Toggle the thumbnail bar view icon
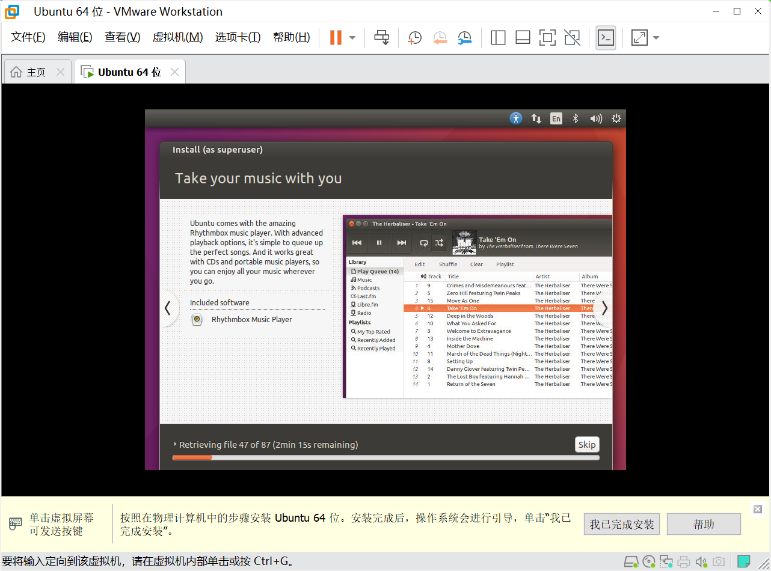The image size is (771, 571). (523, 38)
